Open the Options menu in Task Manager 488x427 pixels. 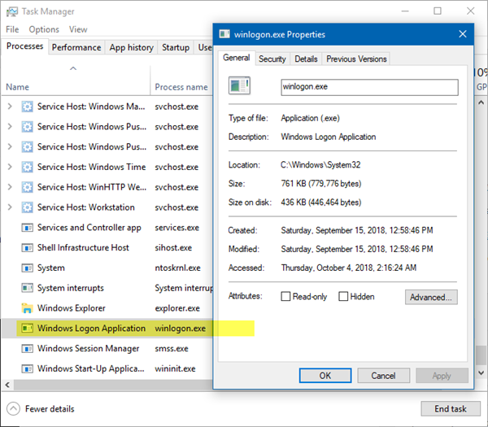pyautogui.click(x=44, y=29)
